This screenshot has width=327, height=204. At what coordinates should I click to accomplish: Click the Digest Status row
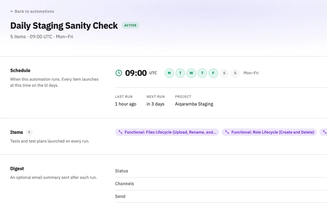click(x=221, y=171)
